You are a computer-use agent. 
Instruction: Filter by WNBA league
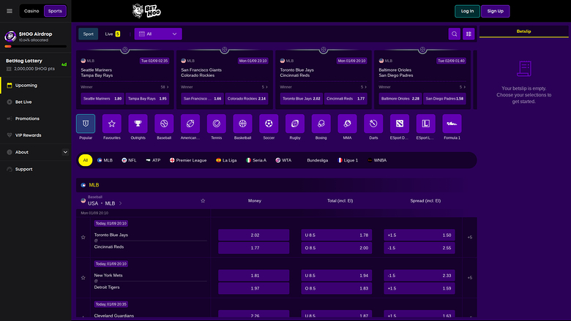click(x=377, y=160)
